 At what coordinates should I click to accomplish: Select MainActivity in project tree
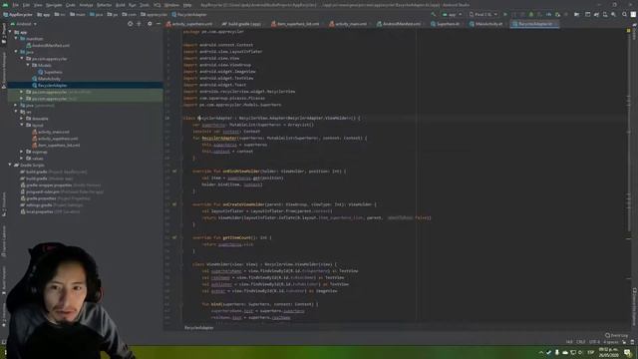click(47, 79)
